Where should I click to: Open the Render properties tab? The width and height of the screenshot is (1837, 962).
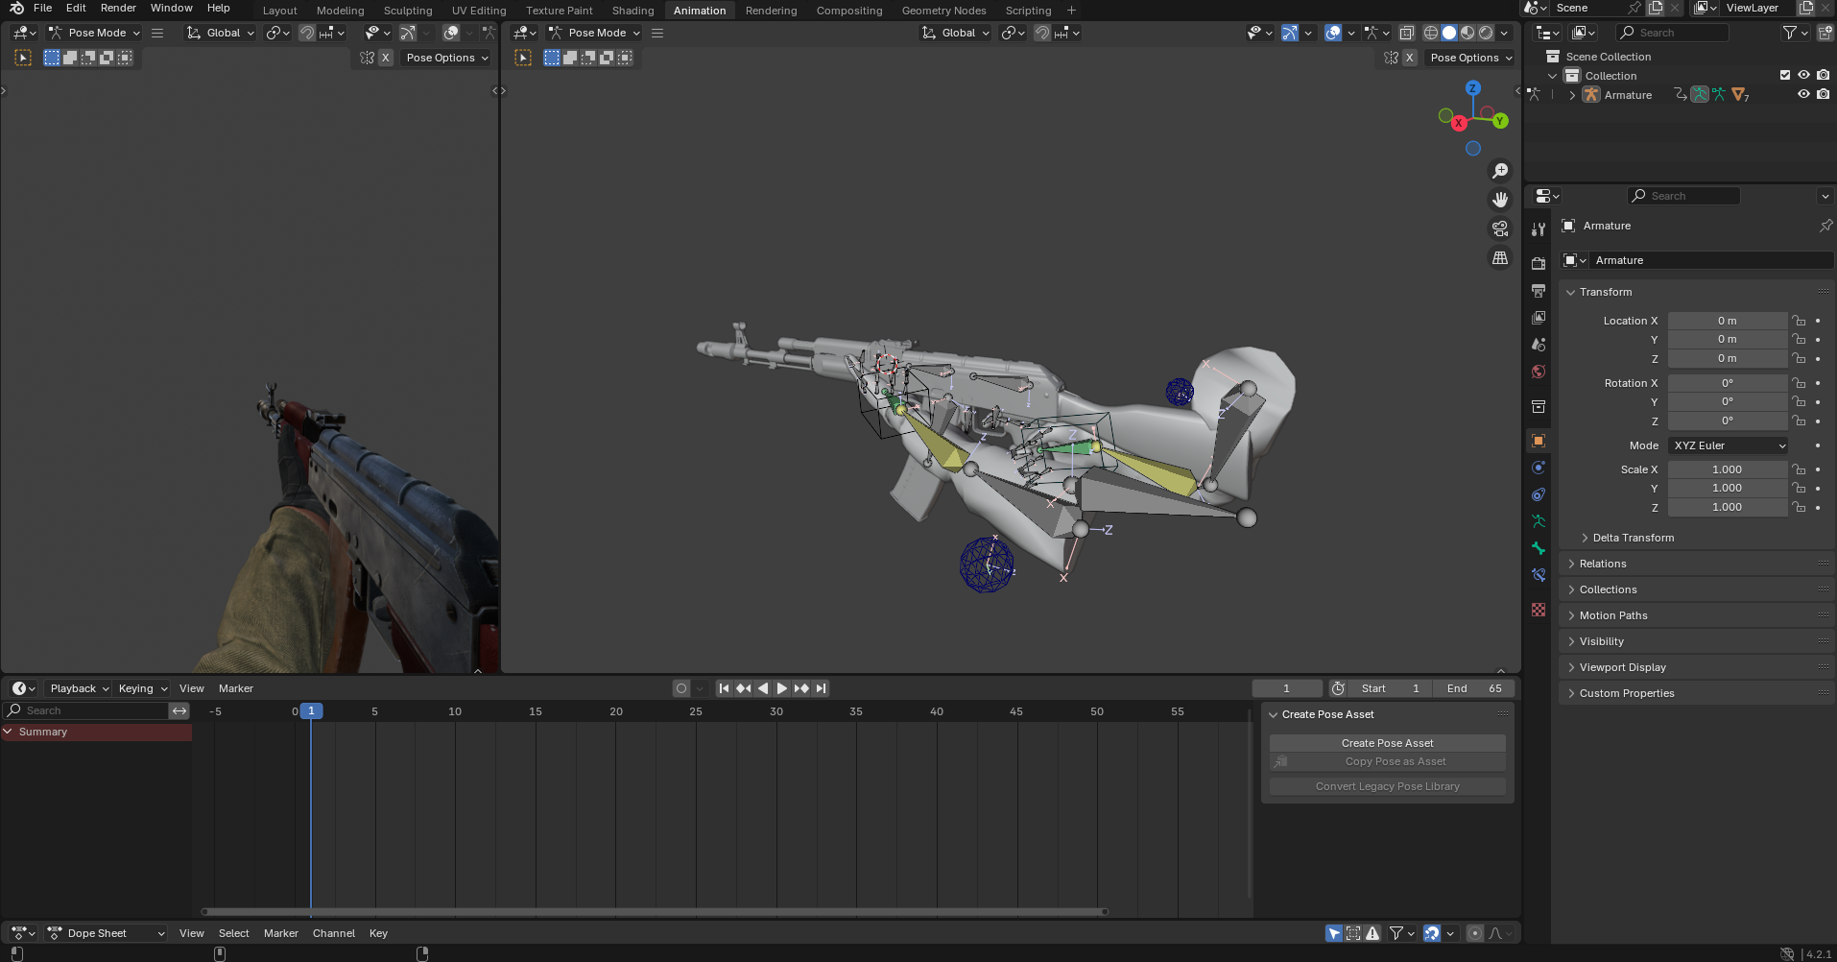(x=1539, y=262)
